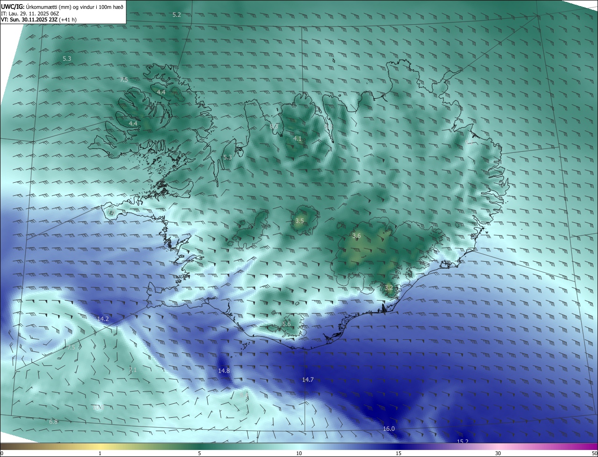Select the 3.5 value on Hofsjökull glacier
The width and height of the screenshot is (598, 457).
[x=300, y=221]
